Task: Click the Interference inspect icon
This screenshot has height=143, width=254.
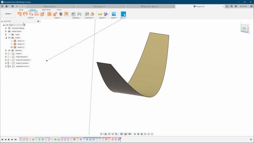Action: (x=106, y=14)
